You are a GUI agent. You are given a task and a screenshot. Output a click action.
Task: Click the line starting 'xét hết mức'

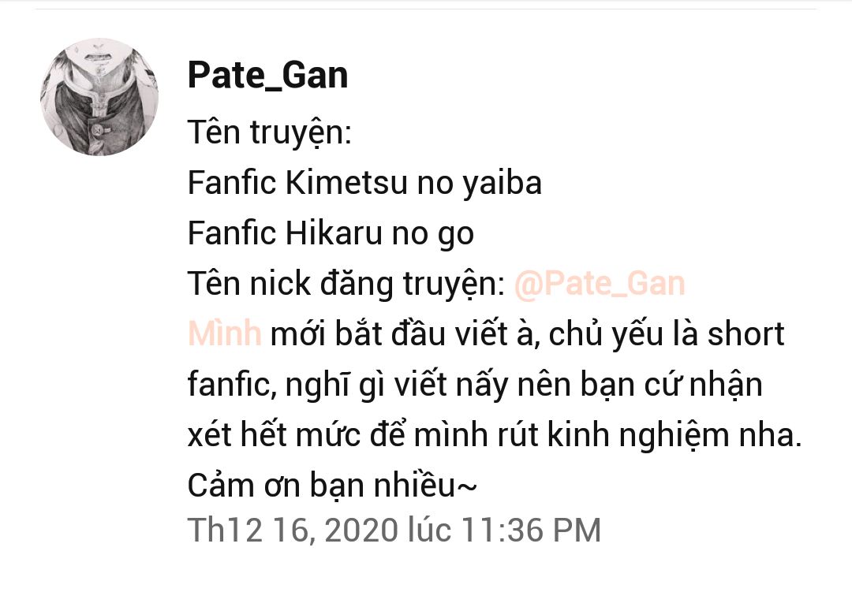point(495,434)
